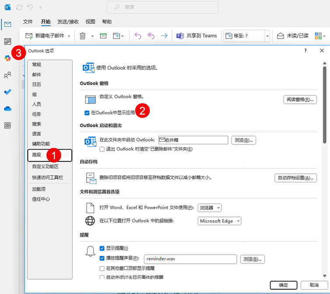Click the Delete trash can icon

[82, 36]
